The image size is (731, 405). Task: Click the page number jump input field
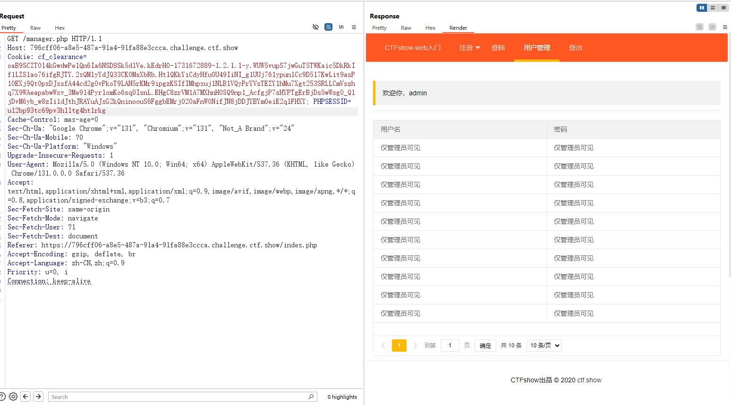point(450,346)
